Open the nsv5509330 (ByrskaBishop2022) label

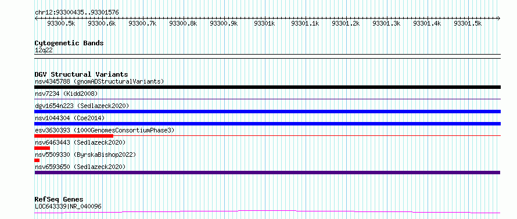85,155
